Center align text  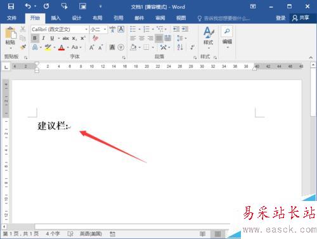pyautogui.click(x=141, y=38)
